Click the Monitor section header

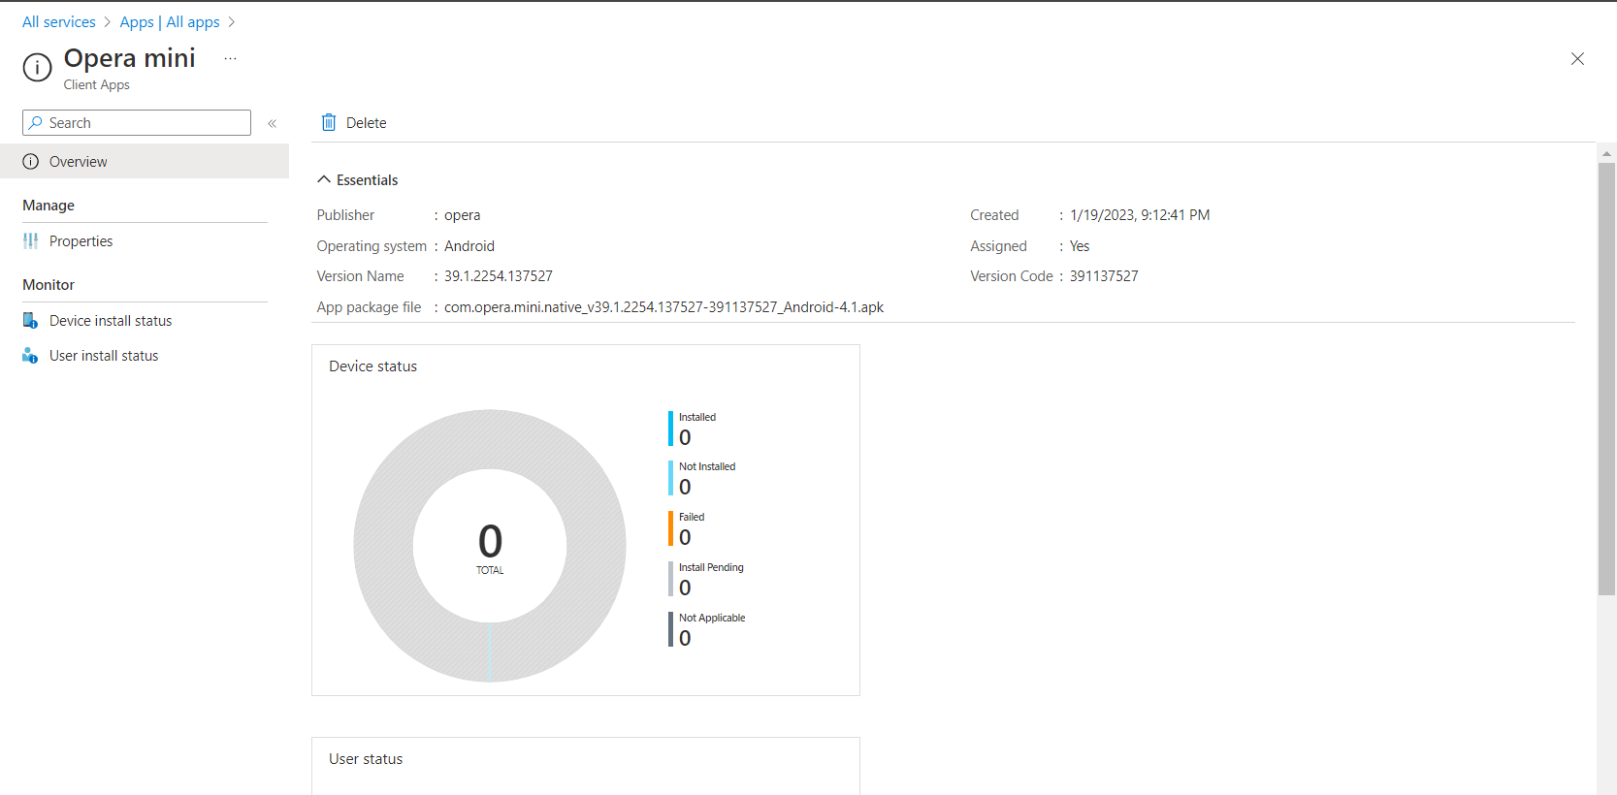[49, 284]
